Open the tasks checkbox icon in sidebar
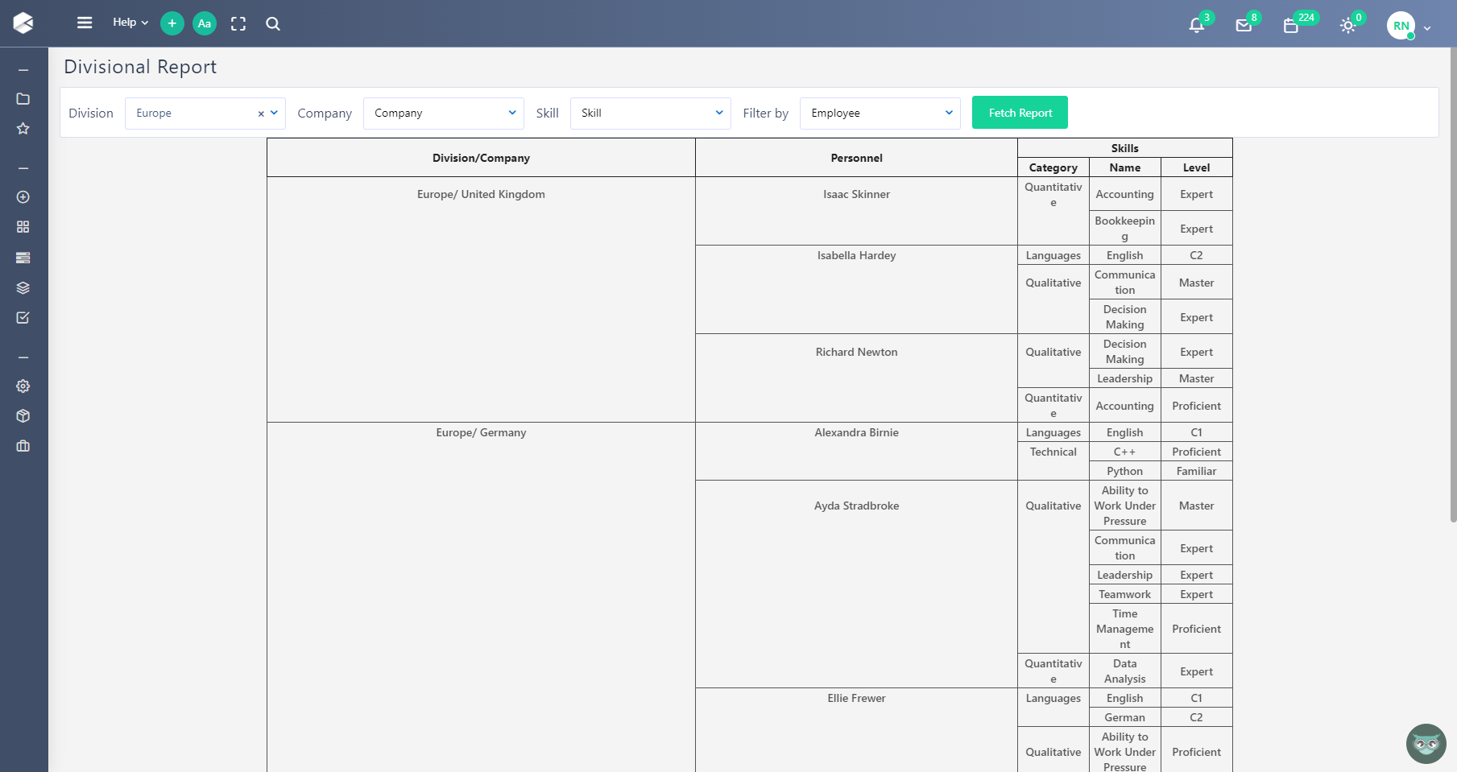 point(23,317)
